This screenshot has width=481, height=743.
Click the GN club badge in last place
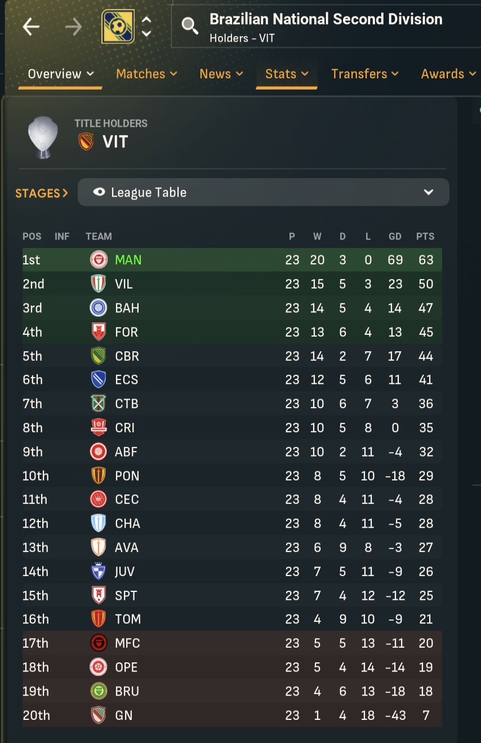point(99,715)
